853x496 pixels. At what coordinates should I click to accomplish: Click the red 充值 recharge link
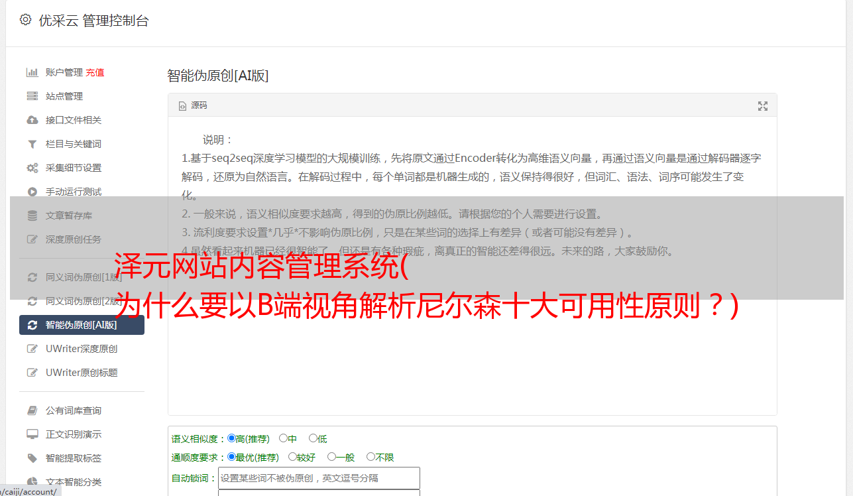pos(95,72)
